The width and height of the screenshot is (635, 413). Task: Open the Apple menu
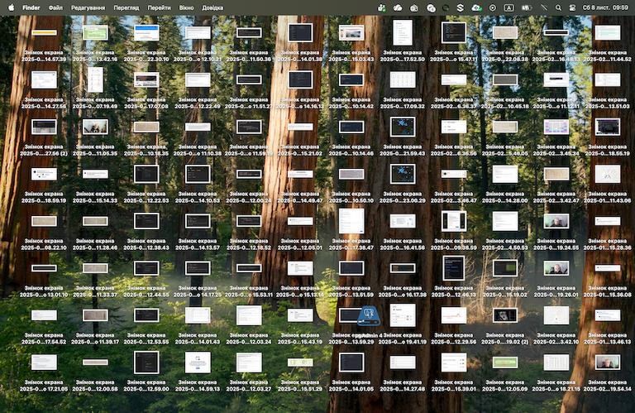pos(10,7)
